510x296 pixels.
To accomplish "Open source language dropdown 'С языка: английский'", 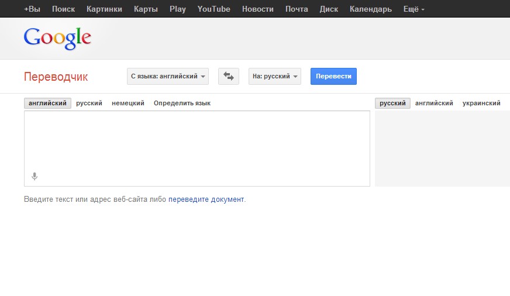I will pos(167,77).
